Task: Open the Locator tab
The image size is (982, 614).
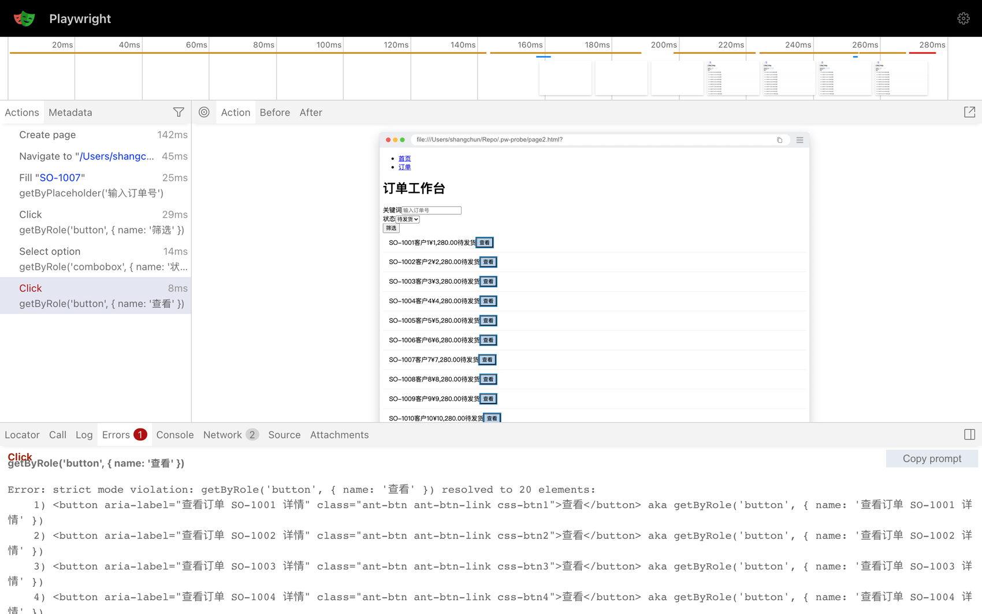Action: (22, 434)
